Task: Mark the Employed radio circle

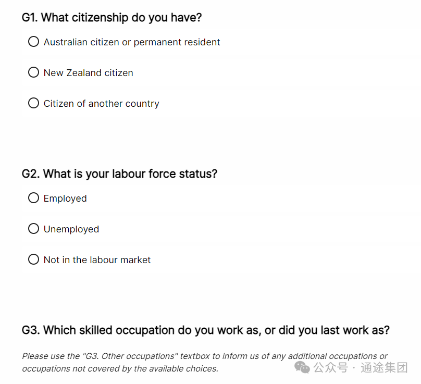Action: point(33,198)
